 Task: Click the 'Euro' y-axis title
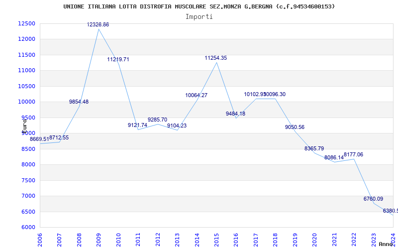point(24,126)
